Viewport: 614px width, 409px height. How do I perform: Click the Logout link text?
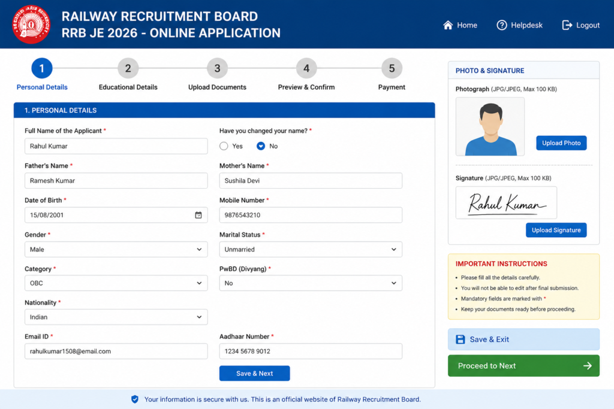588,25
